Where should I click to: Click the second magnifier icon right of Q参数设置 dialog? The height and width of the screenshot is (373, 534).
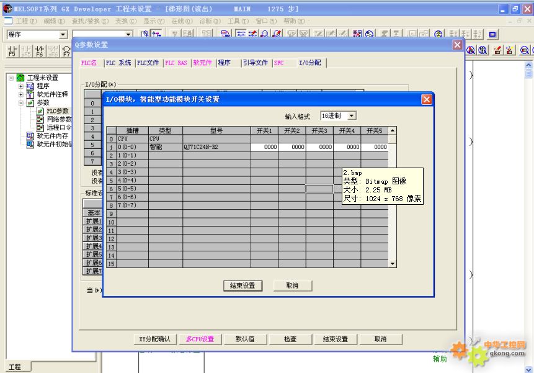click(483, 50)
